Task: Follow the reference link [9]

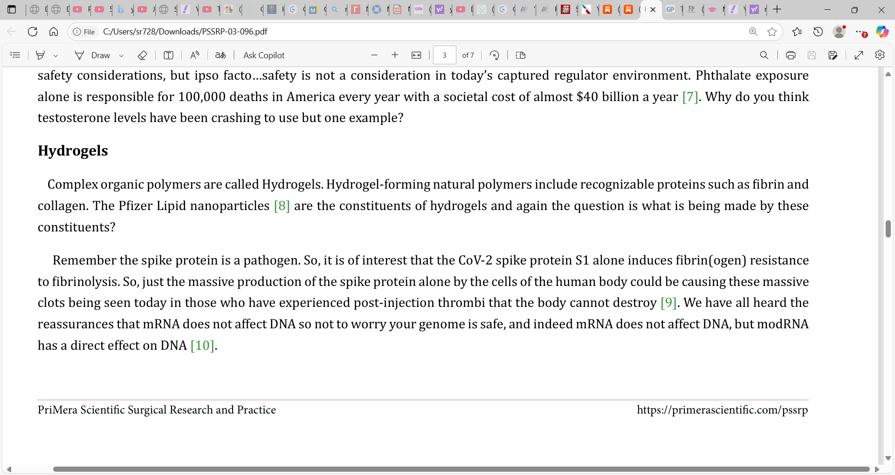Action: click(669, 303)
